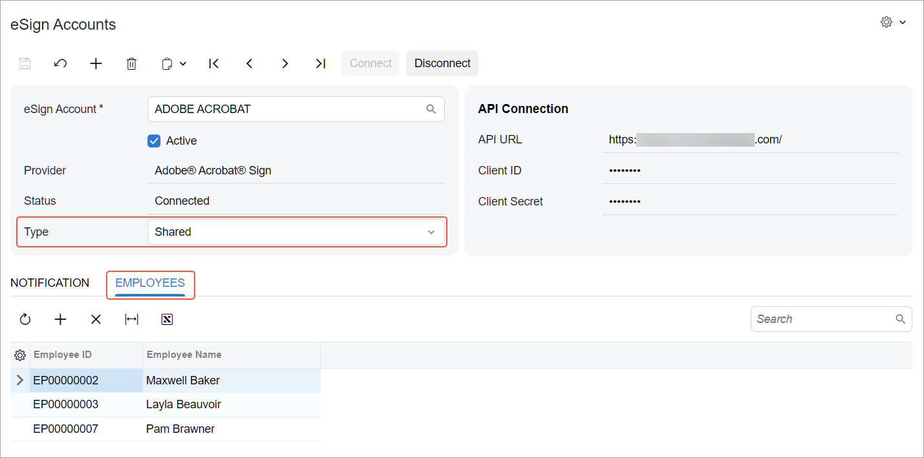The image size is (924, 458).
Task: Switch to the NOTIFICATION tab
Action: (x=50, y=283)
